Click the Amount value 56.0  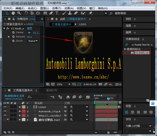click(x=29, y=37)
